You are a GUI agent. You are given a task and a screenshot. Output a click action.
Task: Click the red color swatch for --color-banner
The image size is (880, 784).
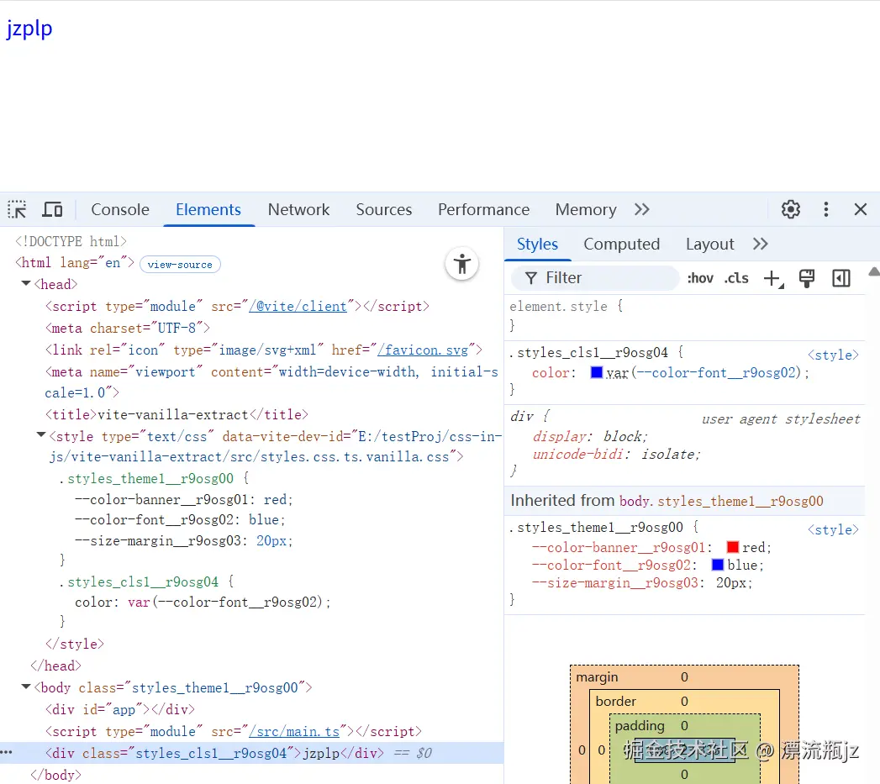coord(732,547)
